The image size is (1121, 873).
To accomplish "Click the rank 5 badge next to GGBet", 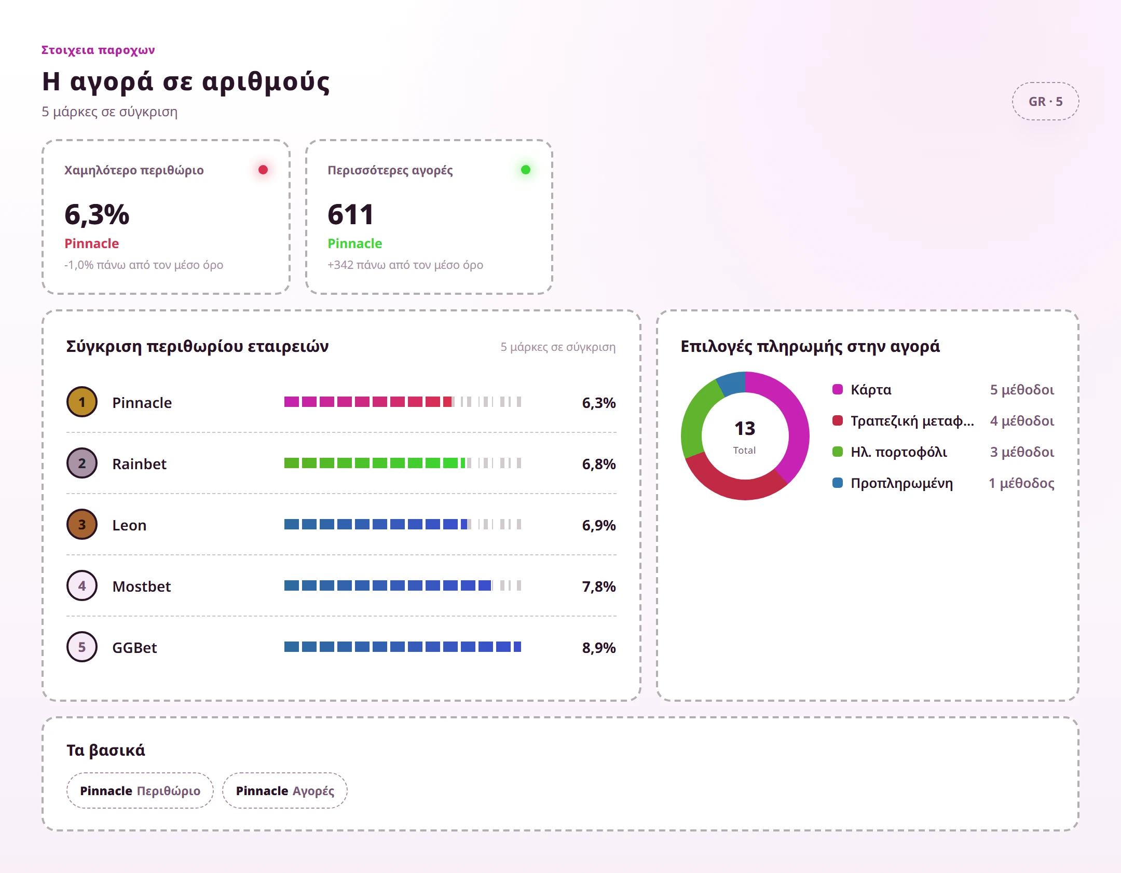I will pyautogui.click(x=82, y=647).
